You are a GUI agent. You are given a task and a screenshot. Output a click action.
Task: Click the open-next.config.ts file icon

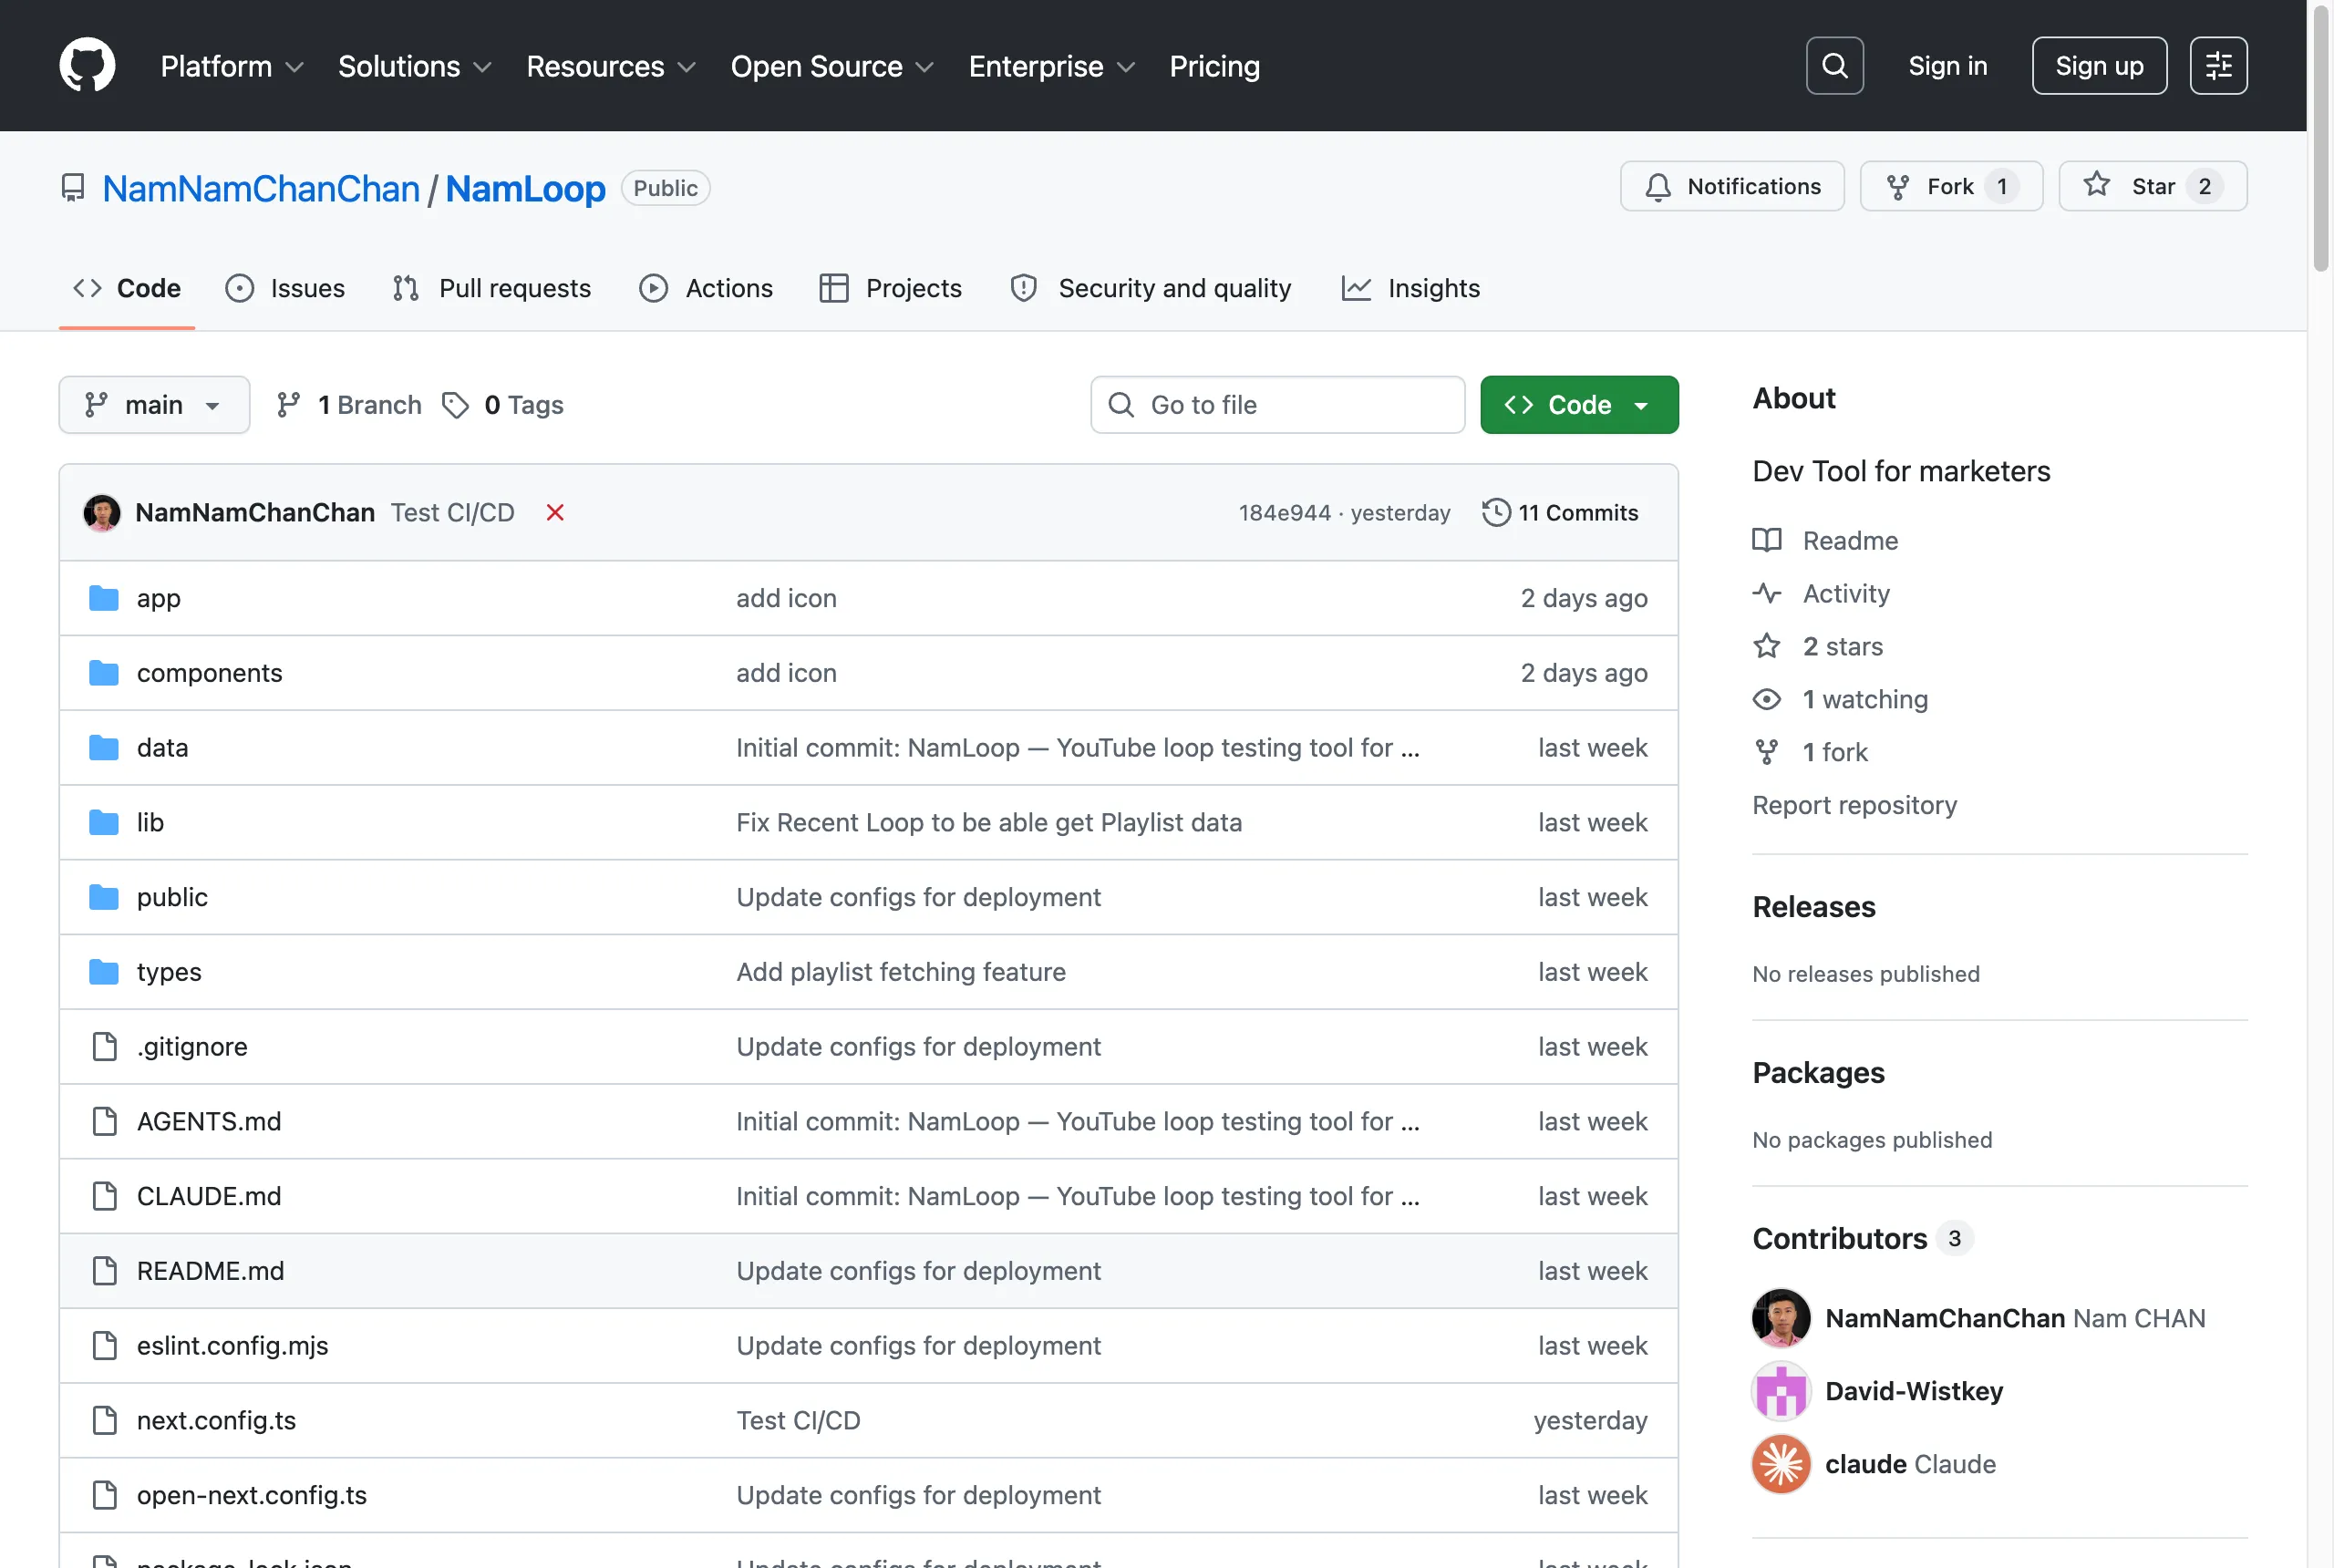coord(104,1495)
